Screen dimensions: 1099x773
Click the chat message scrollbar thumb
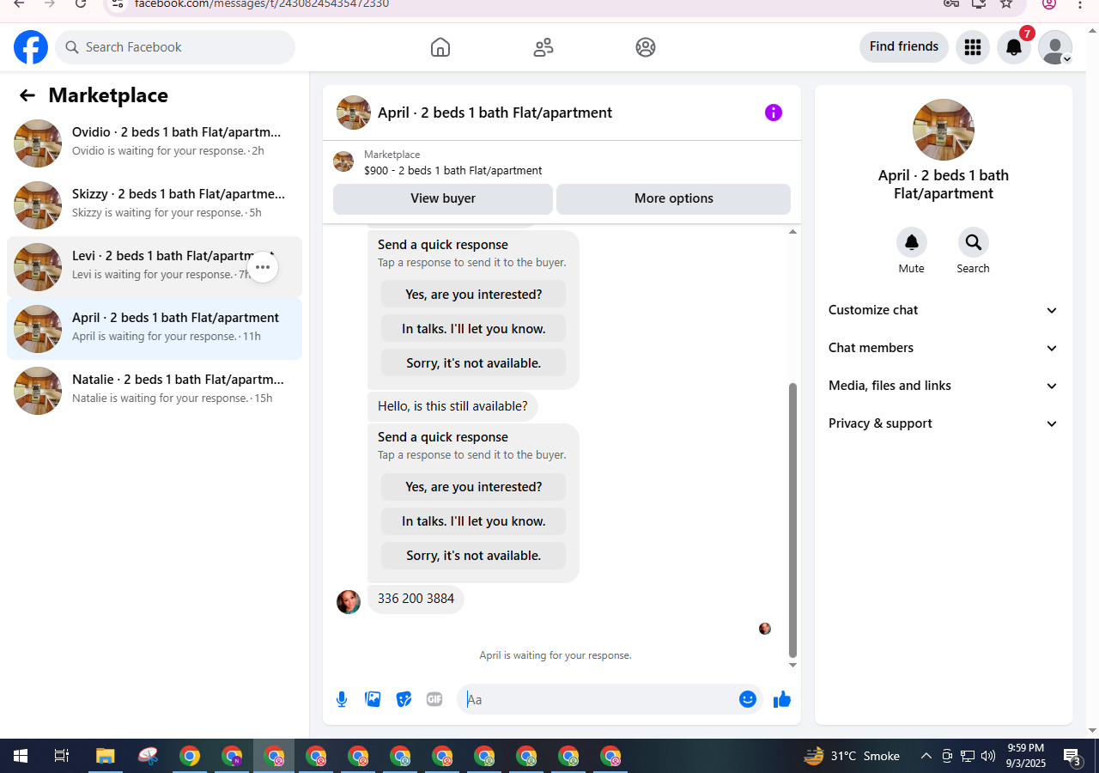point(792,520)
